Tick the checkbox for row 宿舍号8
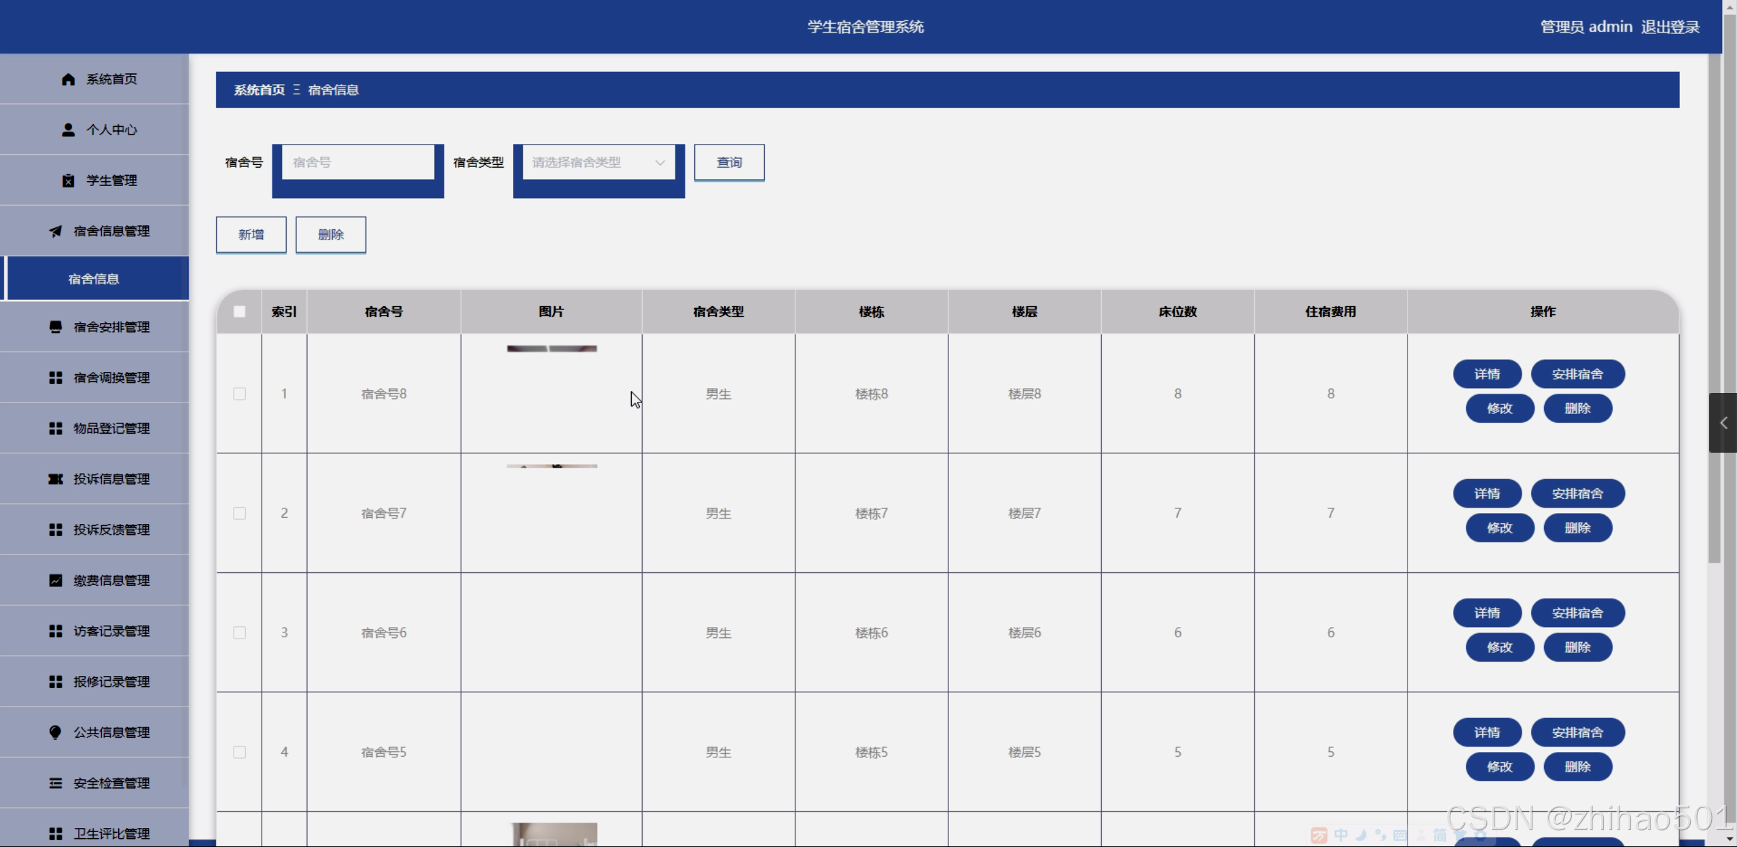Image resolution: width=1737 pixels, height=847 pixels. (240, 394)
